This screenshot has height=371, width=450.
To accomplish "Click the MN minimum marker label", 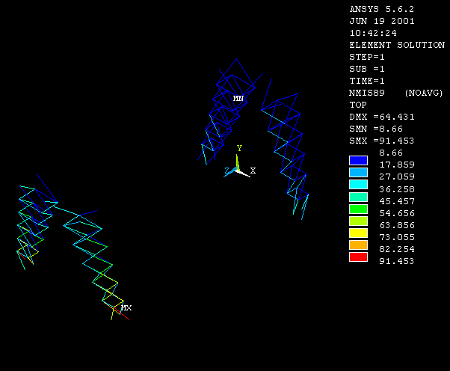I will [238, 99].
